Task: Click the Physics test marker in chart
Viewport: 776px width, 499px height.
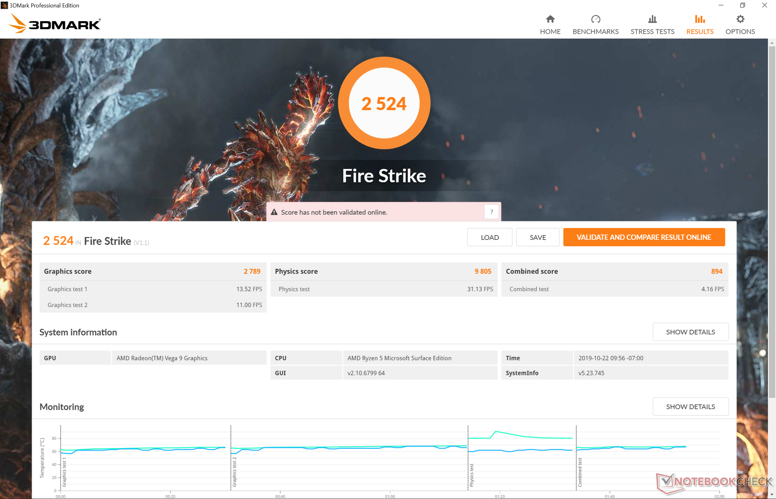Action: 472,475
